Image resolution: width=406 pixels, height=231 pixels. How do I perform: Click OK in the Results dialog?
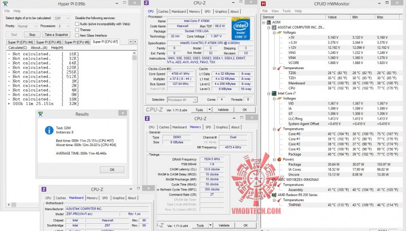click(x=112, y=170)
